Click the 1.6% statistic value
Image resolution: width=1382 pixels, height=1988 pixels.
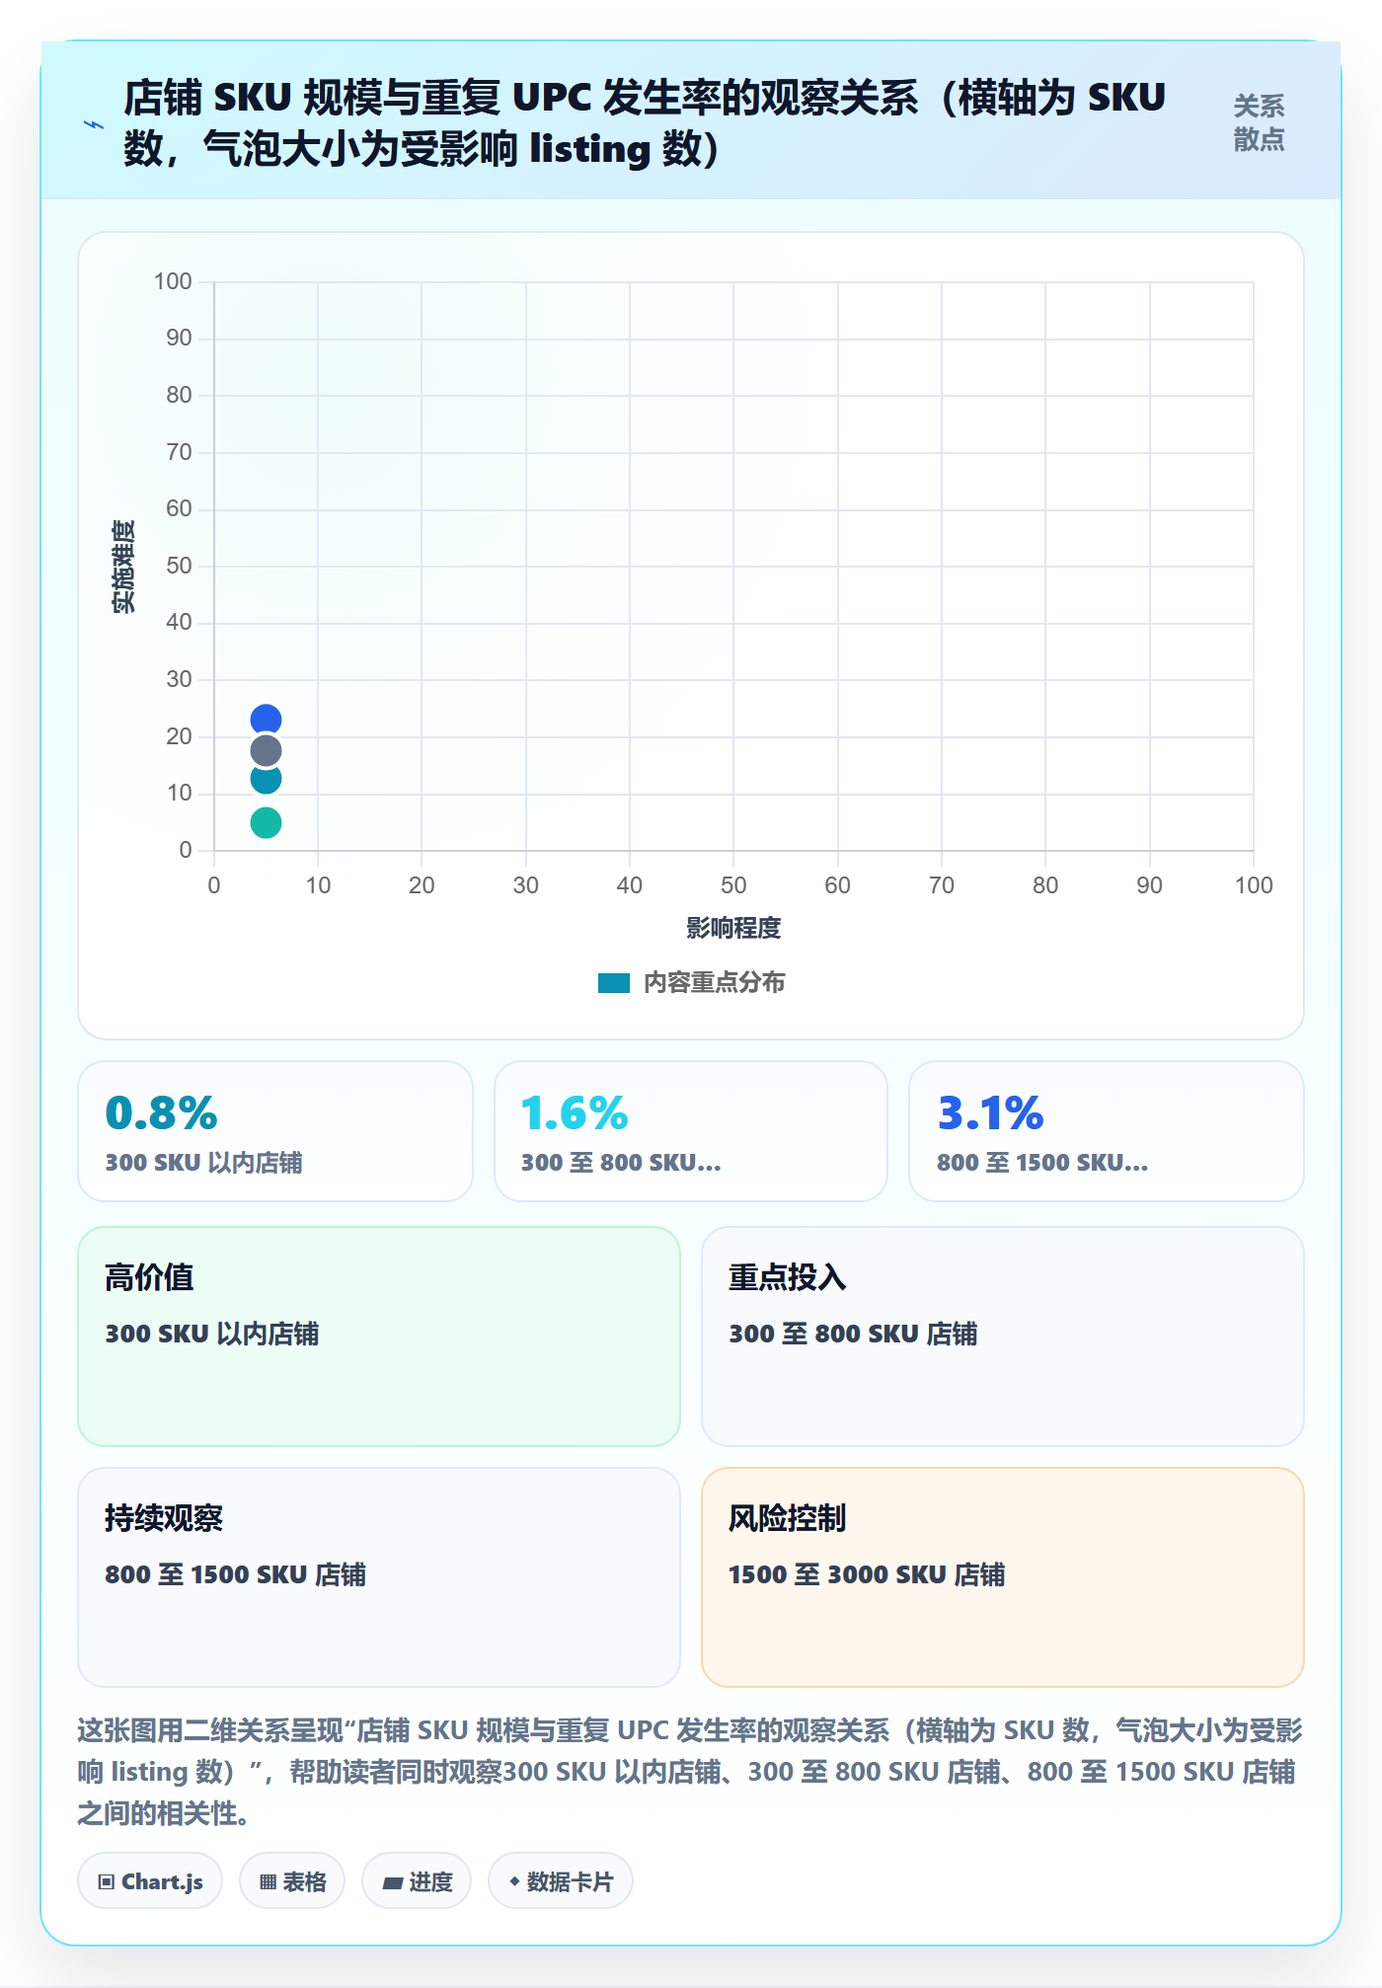click(575, 1113)
